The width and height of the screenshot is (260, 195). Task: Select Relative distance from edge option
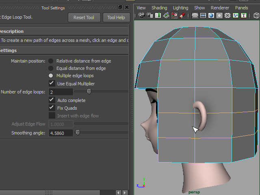[x=51, y=61]
